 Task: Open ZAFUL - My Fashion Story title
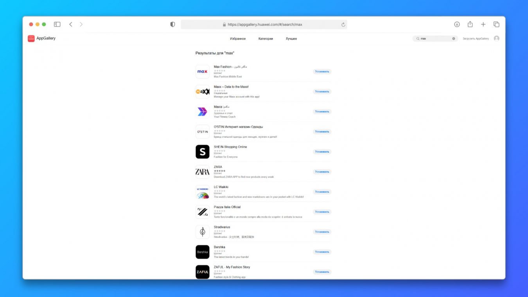(x=232, y=267)
